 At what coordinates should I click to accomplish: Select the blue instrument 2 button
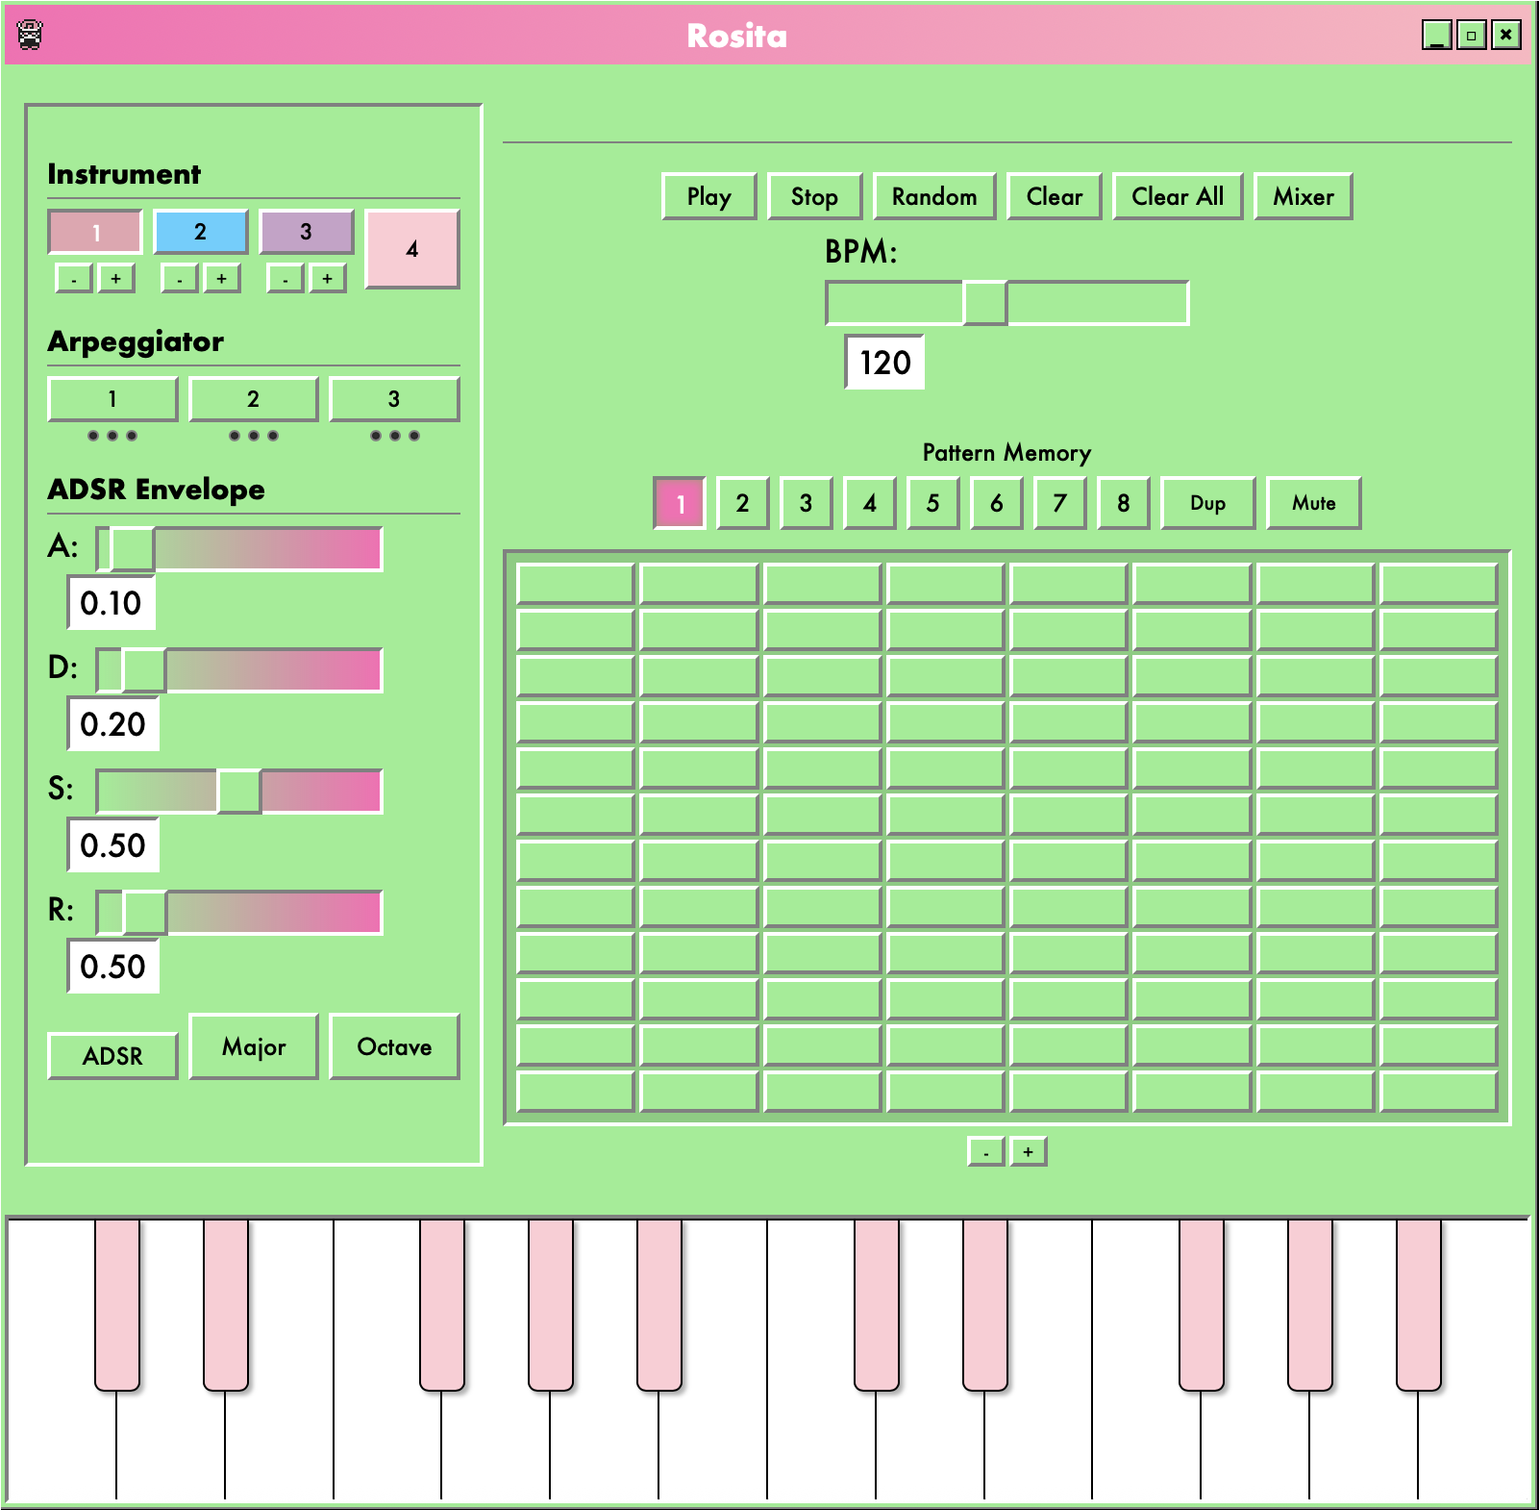pos(200,232)
